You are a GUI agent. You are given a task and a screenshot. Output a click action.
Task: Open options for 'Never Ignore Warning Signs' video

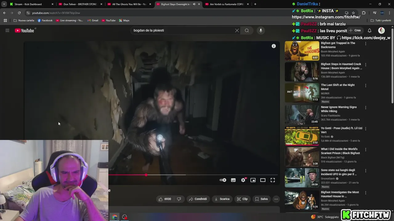[x=366, y=108]
